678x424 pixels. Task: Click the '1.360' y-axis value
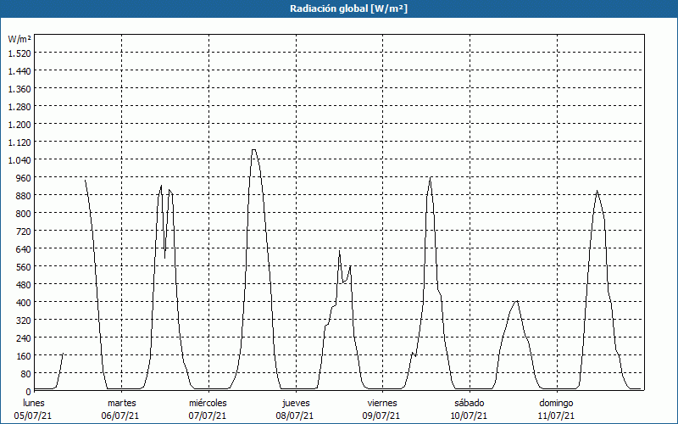click(x=19, y=89)
